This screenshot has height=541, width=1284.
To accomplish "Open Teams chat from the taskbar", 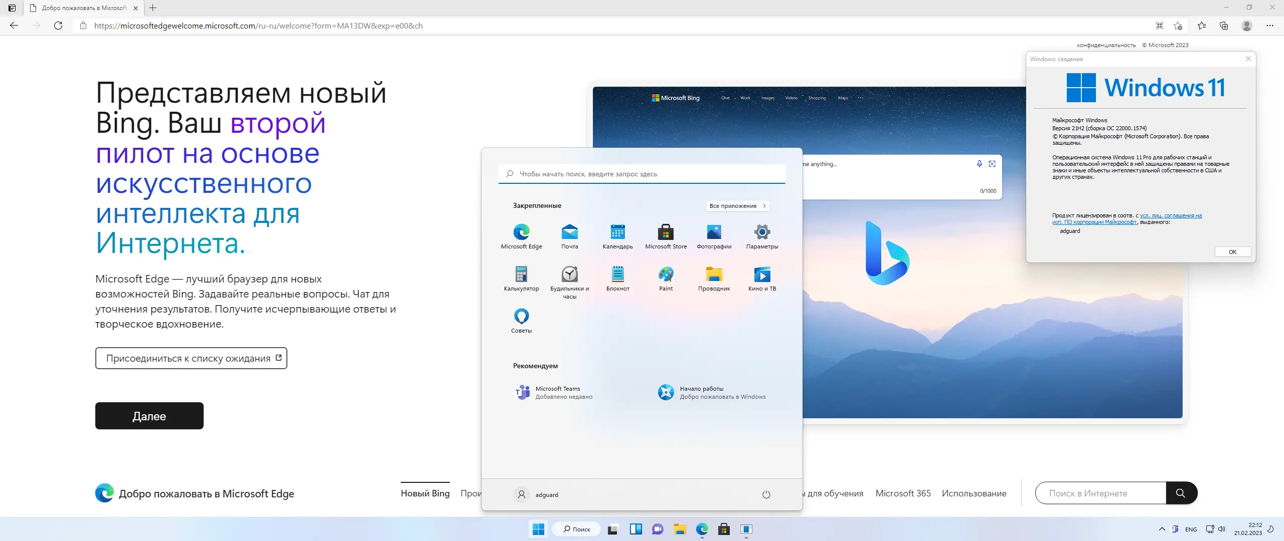I will click(x=658, y=529).
